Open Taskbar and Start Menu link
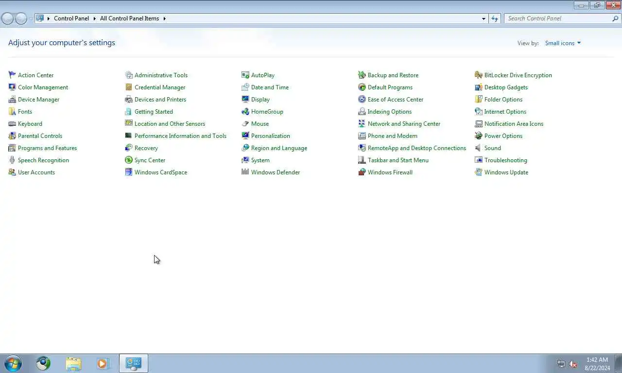Screen dimensions: 622x373 point(398,160)
